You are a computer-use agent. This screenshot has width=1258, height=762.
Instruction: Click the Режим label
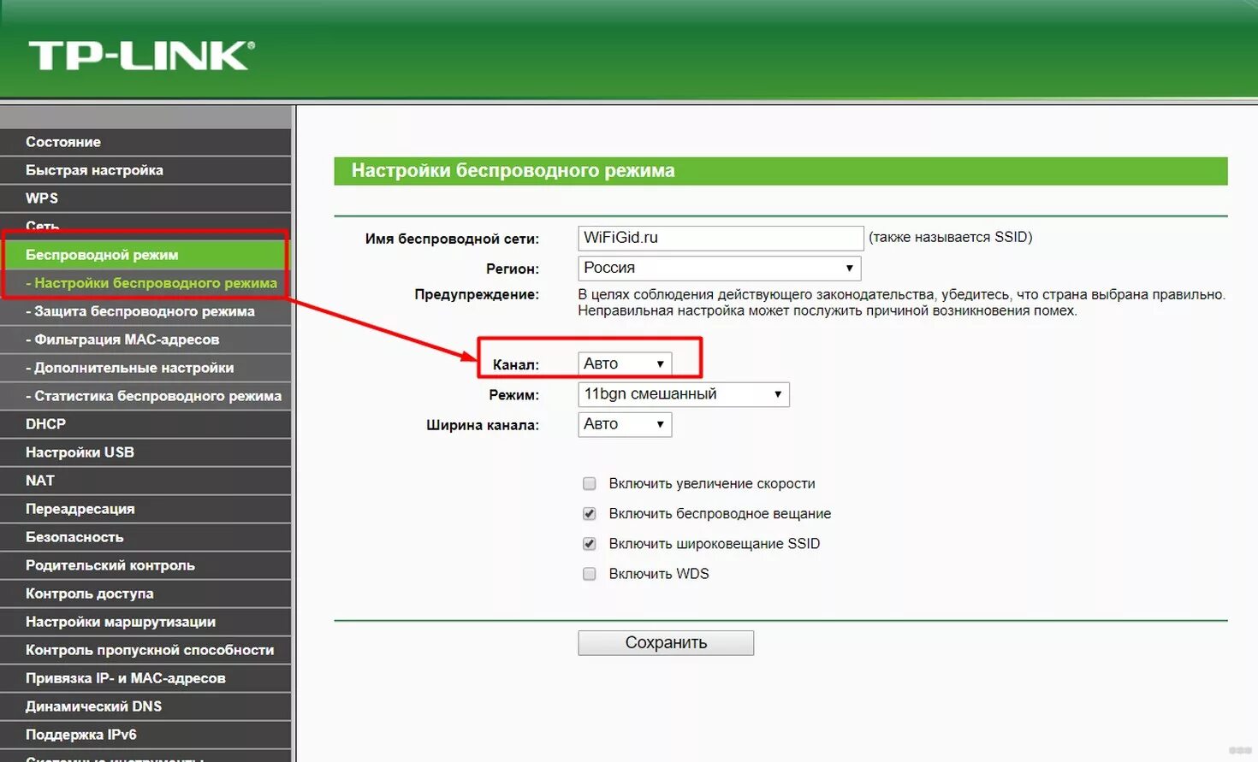click(514, 395)
